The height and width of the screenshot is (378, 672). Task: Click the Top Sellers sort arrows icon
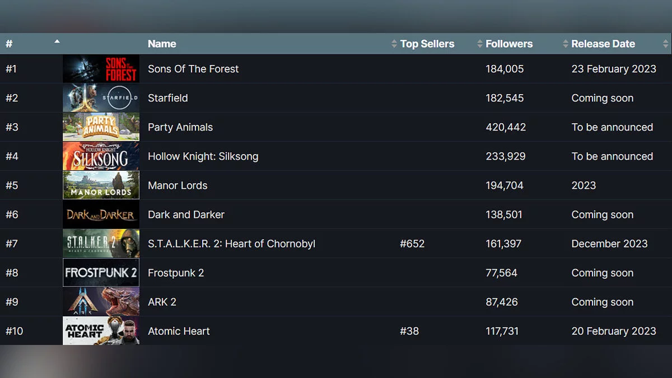tap(394, 44)
